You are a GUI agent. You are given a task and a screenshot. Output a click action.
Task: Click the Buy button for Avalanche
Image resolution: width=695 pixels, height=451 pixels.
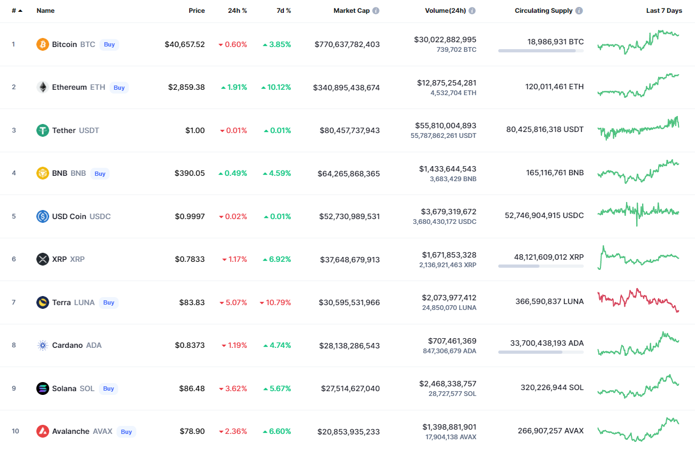pyautogui.click(x=126, y=432)
